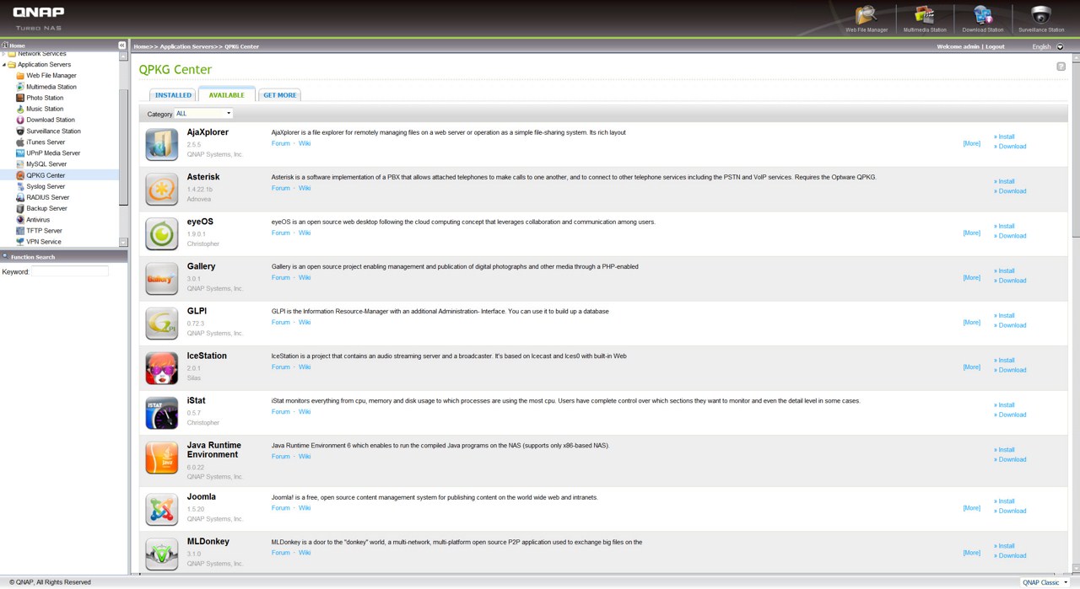This screenshot has height=589, width=1080.
Task: Click the GLPI package icon
Action: 161,323
